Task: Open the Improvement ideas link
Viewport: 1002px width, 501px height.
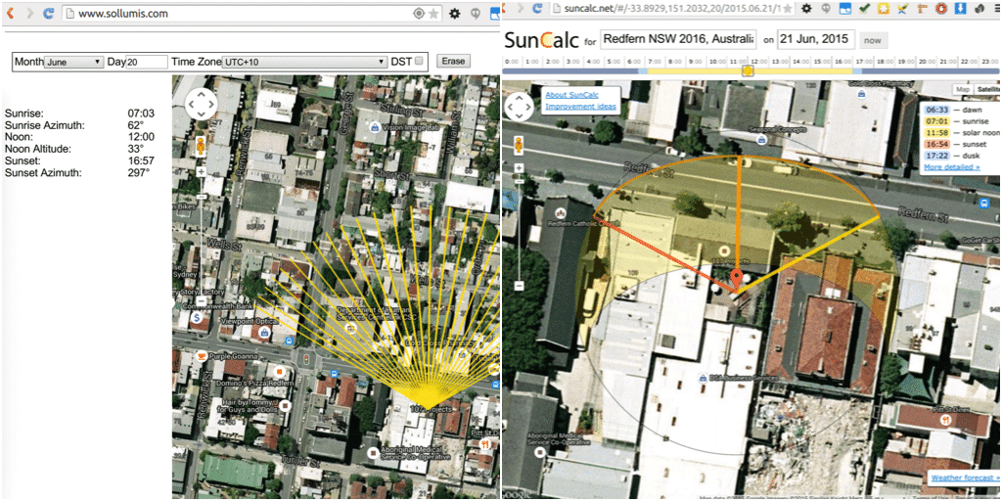Action: tap(580, 106)
